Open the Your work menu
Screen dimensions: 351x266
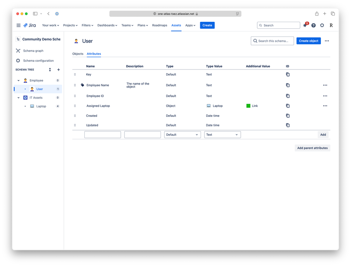click(51, 25)
